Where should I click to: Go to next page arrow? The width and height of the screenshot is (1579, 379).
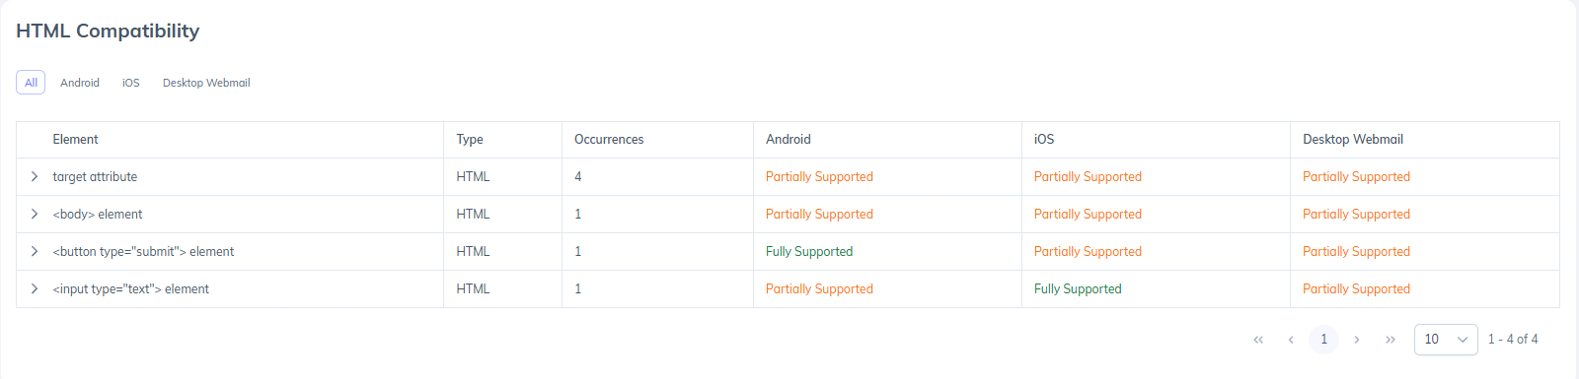click(1357, 339)
